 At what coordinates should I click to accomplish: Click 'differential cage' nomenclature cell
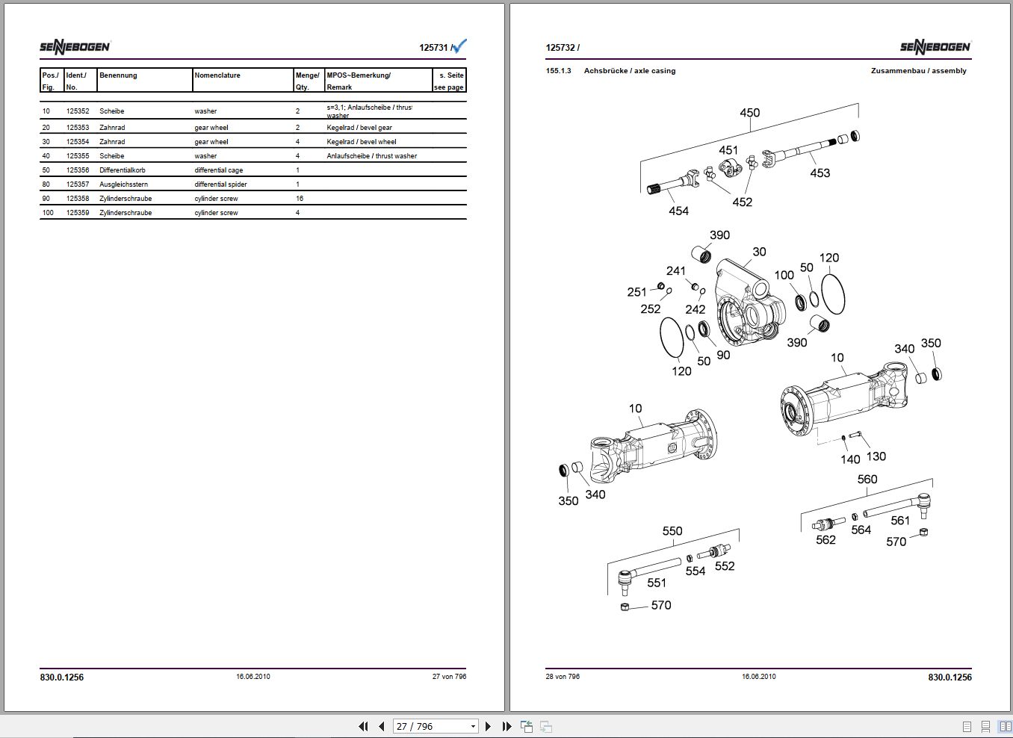click(x=219, y=170)
